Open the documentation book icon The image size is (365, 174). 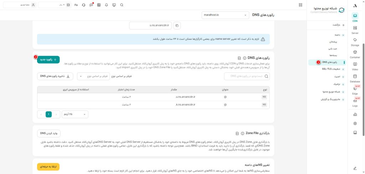tap(355, 133)
